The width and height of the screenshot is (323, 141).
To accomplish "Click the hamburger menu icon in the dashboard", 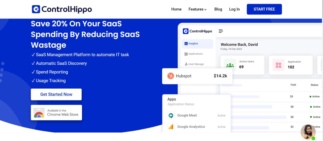I will [221, 31].
